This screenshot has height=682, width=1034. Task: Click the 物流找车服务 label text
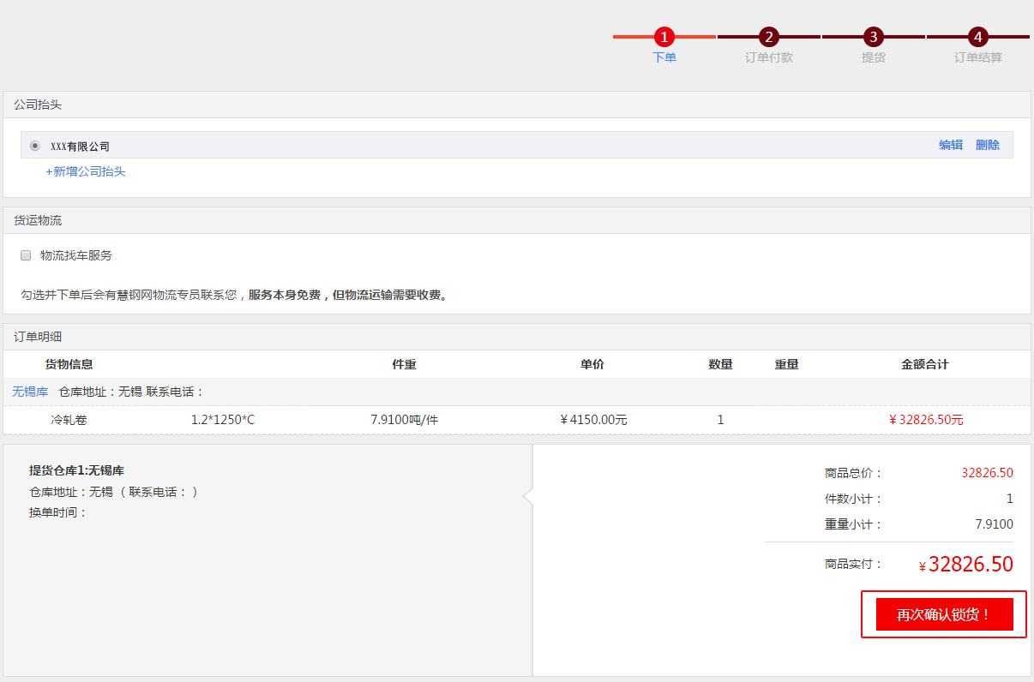tap(76, 255)
